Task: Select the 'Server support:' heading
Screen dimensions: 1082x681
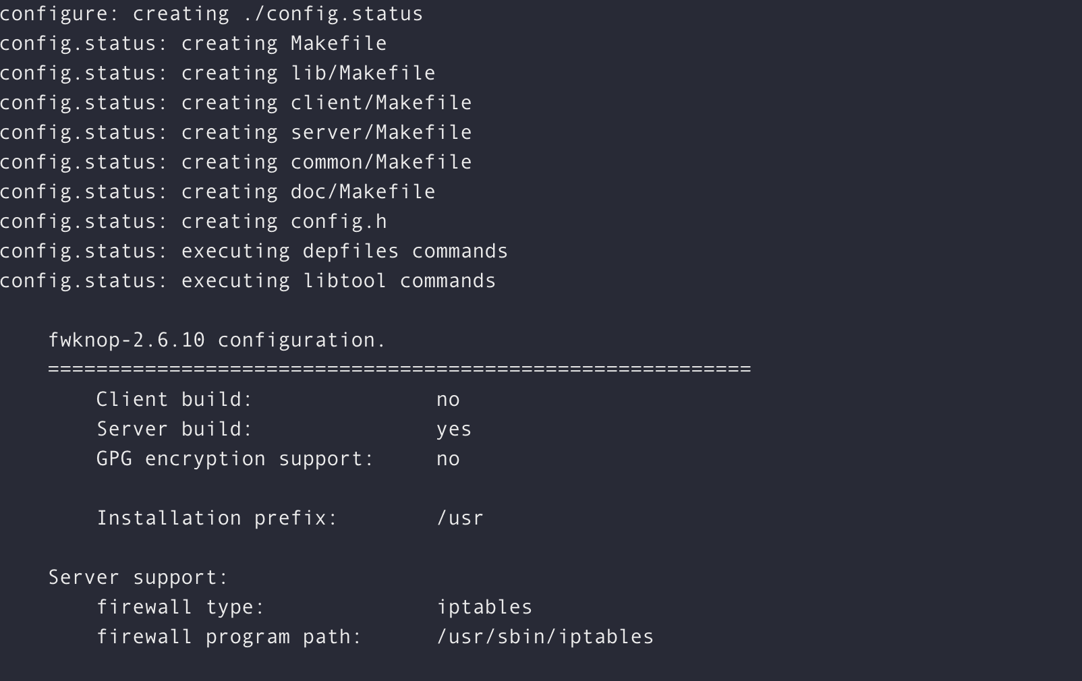Action: pos(138,577)
